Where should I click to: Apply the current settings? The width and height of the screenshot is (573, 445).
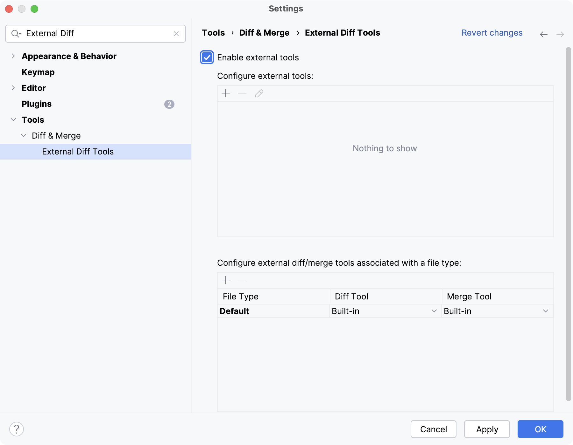(x=487, y=429)
